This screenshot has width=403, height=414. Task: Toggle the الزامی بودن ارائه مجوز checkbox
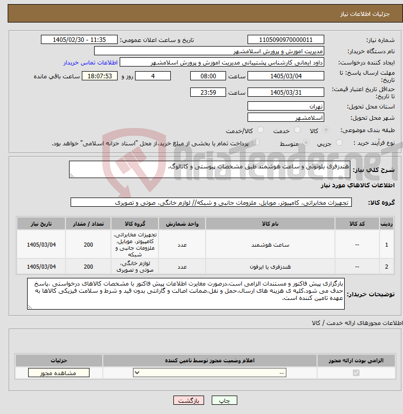[356, 373]
